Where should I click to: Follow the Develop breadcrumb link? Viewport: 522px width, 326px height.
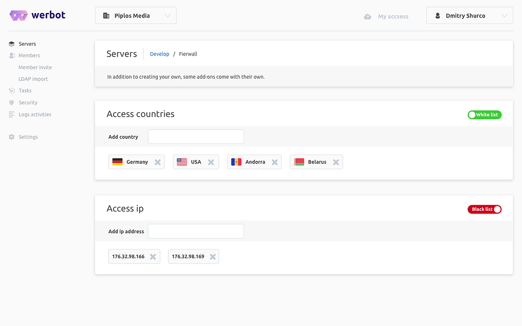[x=159, y=54]
